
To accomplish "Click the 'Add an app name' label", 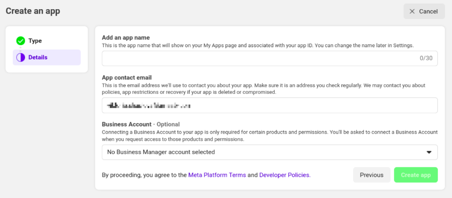I will [126, 38].
